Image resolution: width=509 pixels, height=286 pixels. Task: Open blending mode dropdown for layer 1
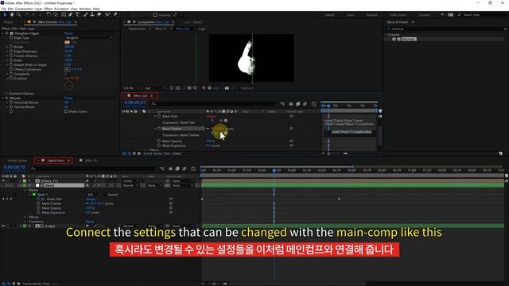point(130,181)
